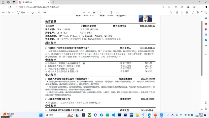Open the 绘制 draw tool dropdown arrow
This screenshot has width=209, height=118.
pyautogui.click(x=27, y=12)
